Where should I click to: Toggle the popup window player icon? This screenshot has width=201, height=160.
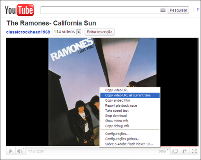click(175, 151)
